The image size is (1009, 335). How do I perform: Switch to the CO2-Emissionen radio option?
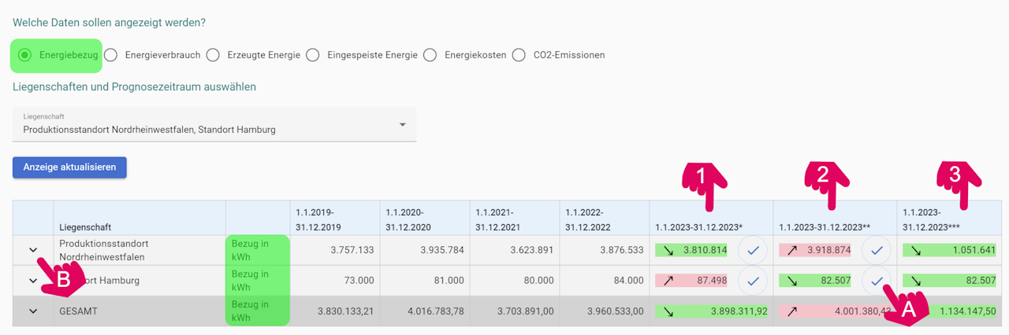pos(519,55)
